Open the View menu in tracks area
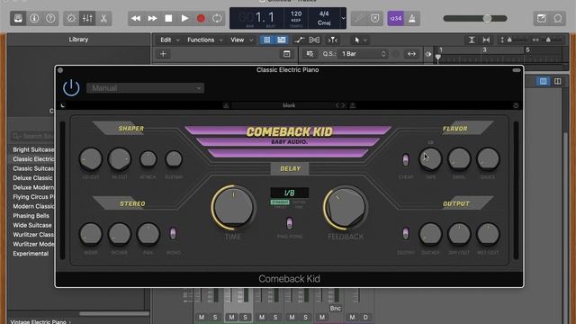576x324 pixels. [241, 40]
